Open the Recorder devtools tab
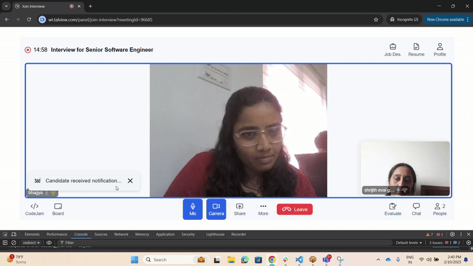 (x=239, y=234)
